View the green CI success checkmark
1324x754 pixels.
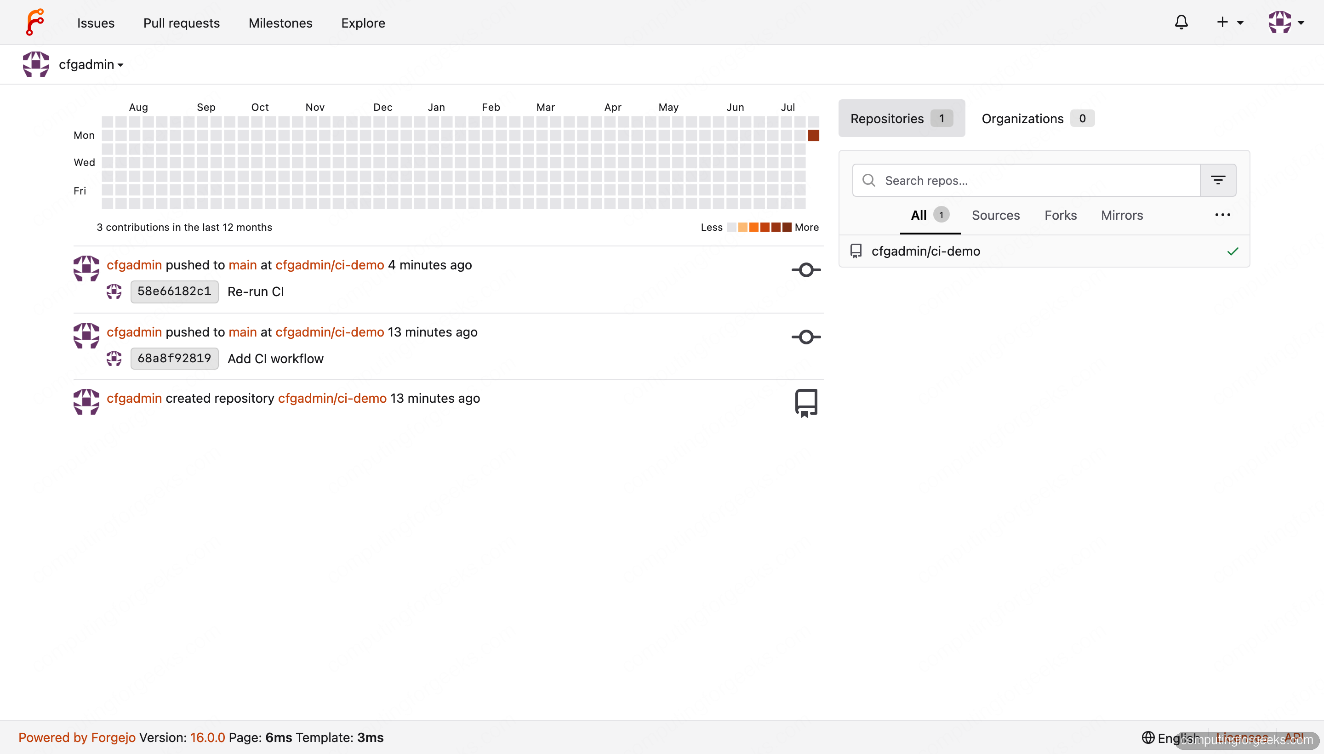(x=1233, y=251)
